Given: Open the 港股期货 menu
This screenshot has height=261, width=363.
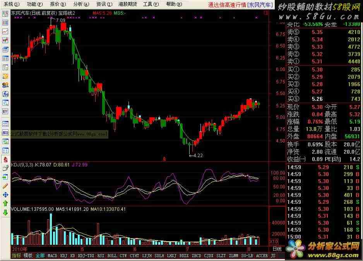Looking at the screenshot, I should 128,4.
